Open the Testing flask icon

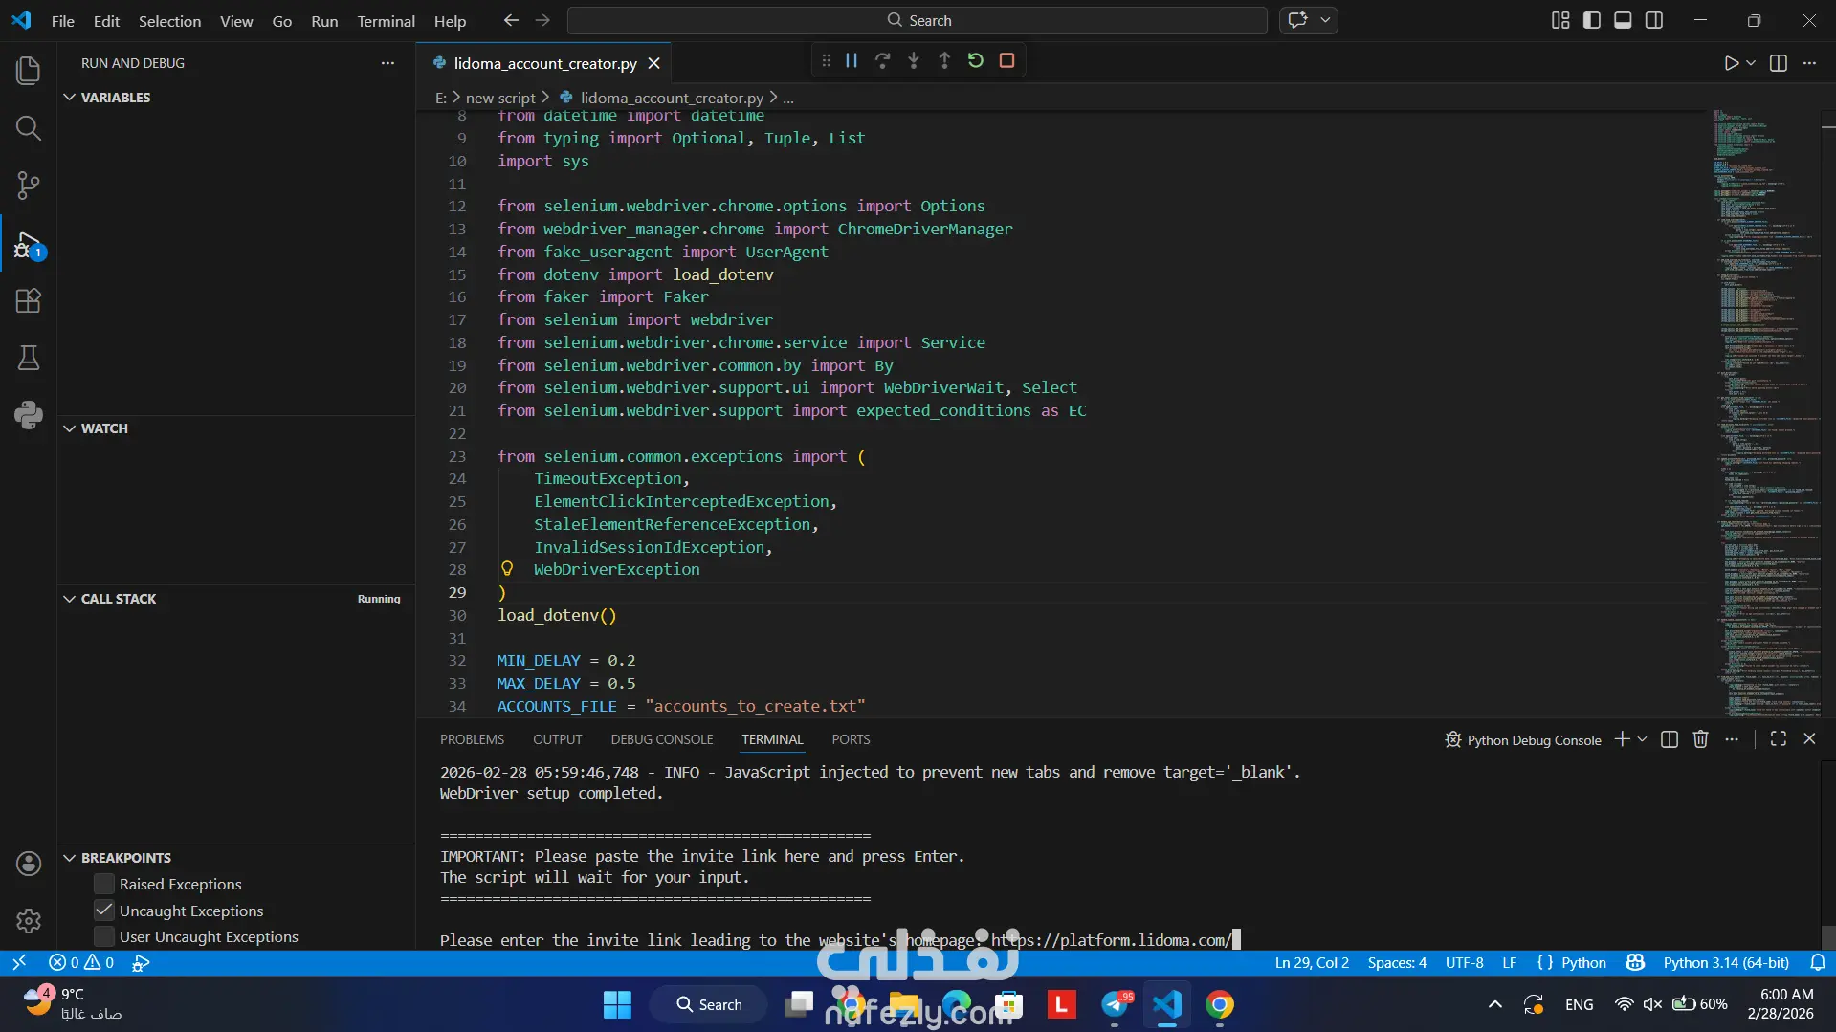click(x=29, y=359)
